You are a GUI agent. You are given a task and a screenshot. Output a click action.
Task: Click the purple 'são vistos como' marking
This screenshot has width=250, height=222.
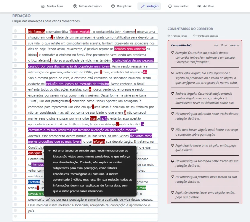click(141, 136)
